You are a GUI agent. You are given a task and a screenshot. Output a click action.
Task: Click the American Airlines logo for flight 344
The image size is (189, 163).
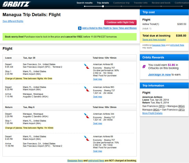(87, 116)
